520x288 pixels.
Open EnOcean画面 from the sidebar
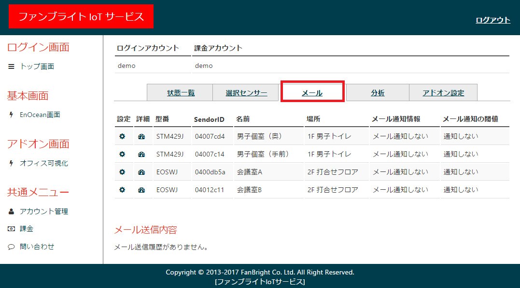click(40, 115)
